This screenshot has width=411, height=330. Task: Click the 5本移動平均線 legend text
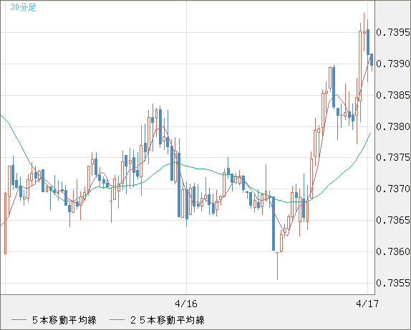tap(64, 320)
